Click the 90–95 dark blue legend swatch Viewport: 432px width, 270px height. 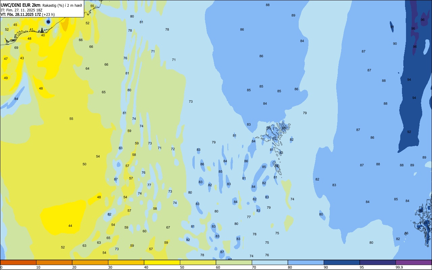[x=342, y=262]
